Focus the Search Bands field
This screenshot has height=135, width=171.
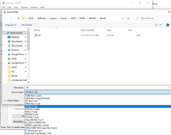152,18
